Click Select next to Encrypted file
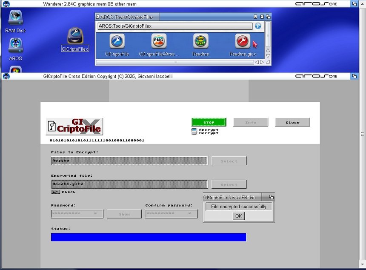Viewport: 366px width, 270px height. (x=229, y=184)
